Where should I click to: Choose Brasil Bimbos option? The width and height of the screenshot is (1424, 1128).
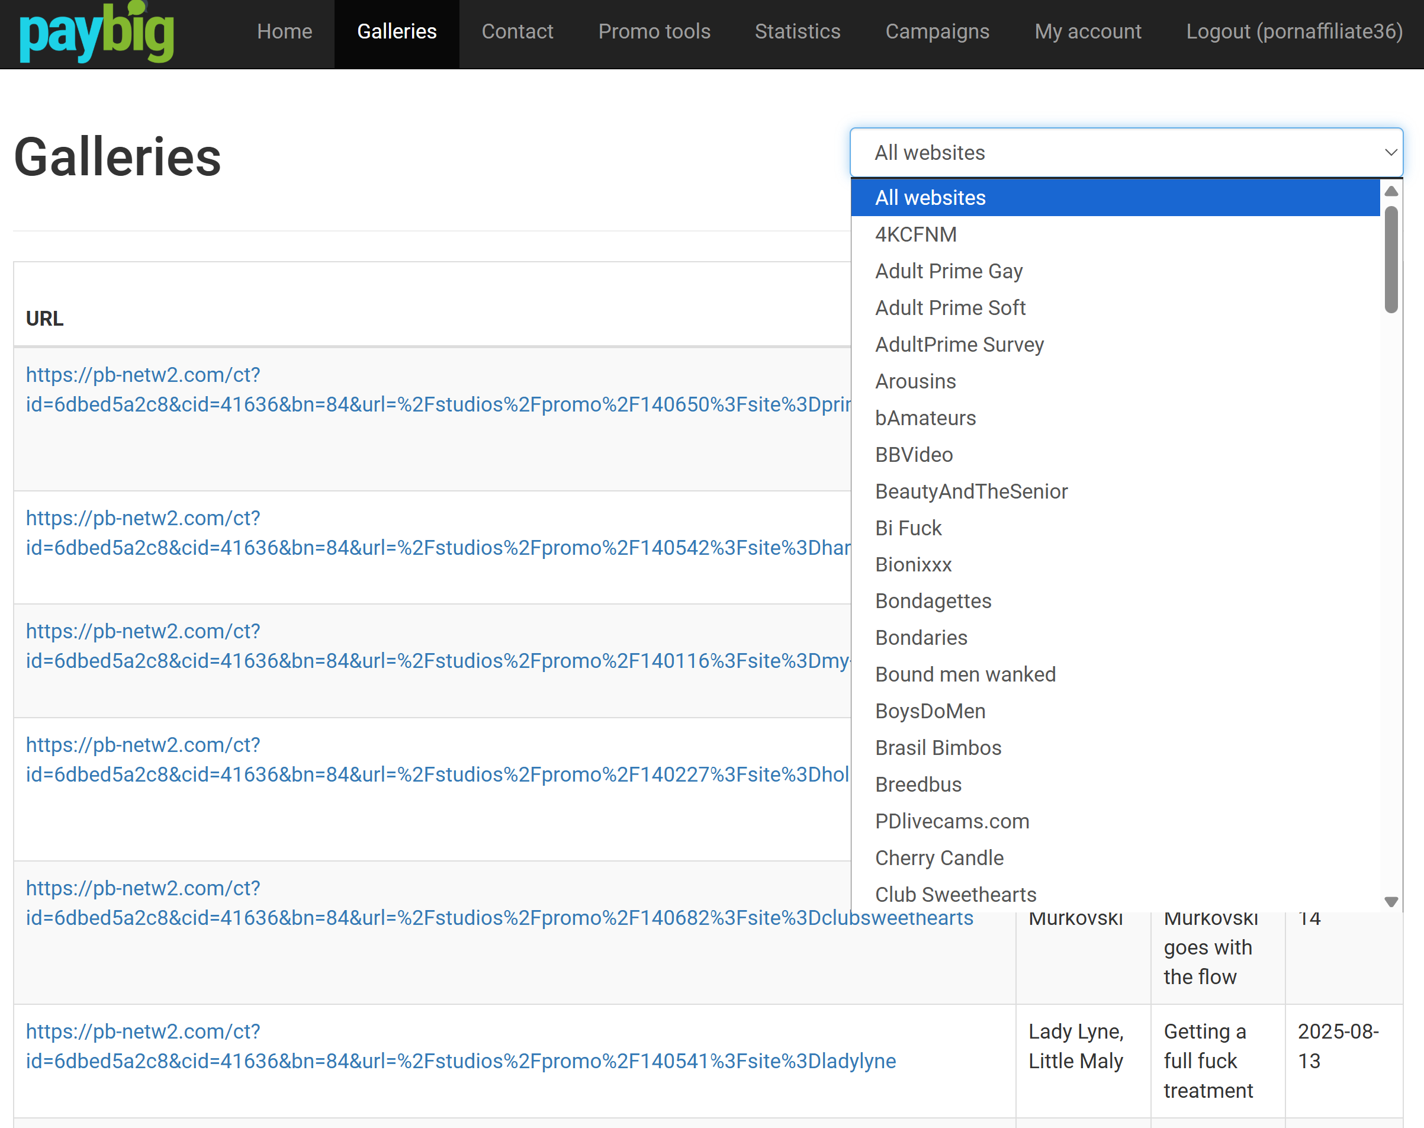pos(1115,748)
